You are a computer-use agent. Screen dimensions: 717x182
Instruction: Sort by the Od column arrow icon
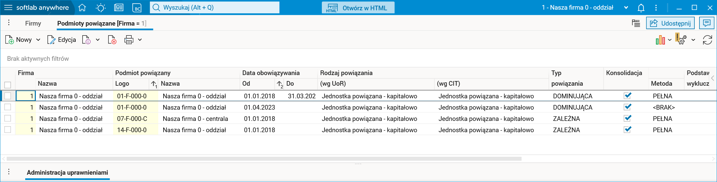coord(280,84)
